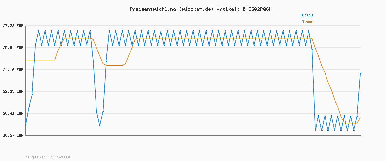Toggle the blue "Preis" legend entry
The height and width of the screenshot is (161, 386).
308,15
